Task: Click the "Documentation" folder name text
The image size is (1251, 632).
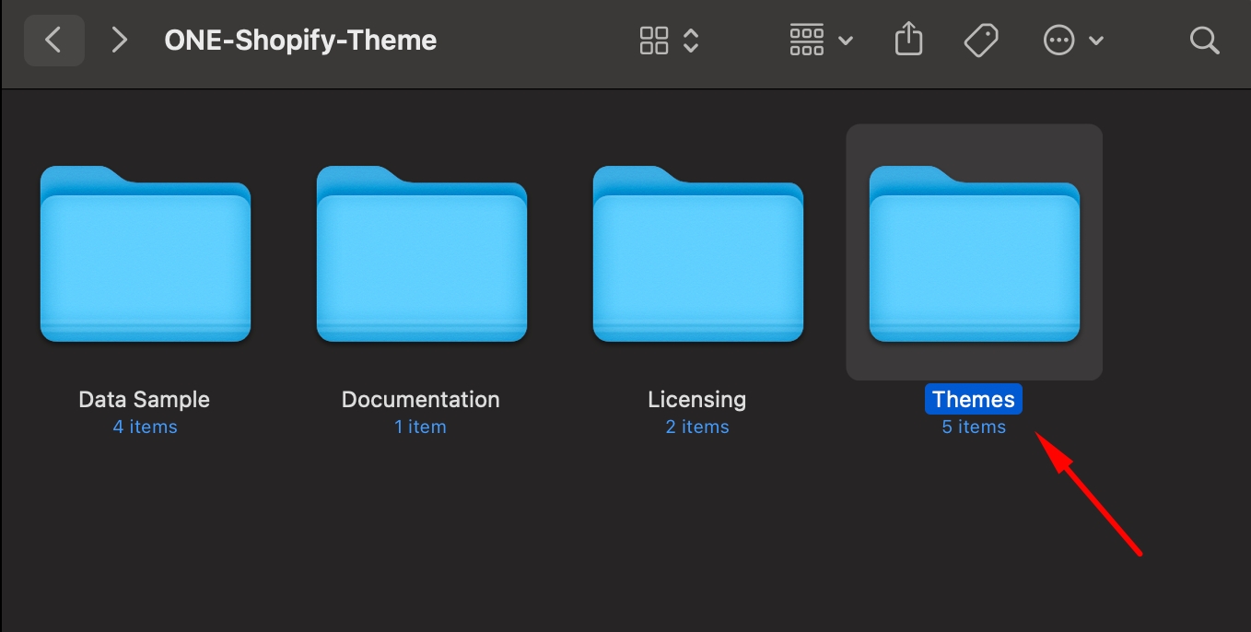Action: (x=421, y=400)
